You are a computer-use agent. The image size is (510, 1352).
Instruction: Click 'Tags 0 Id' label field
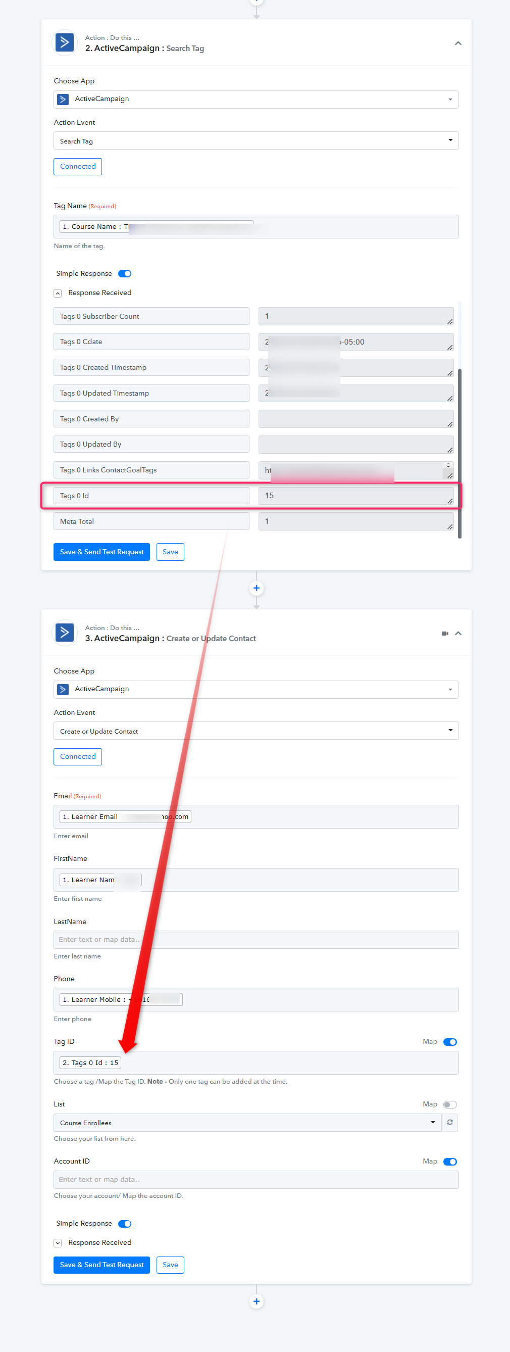pyautogui.click(x=151, y=496)
